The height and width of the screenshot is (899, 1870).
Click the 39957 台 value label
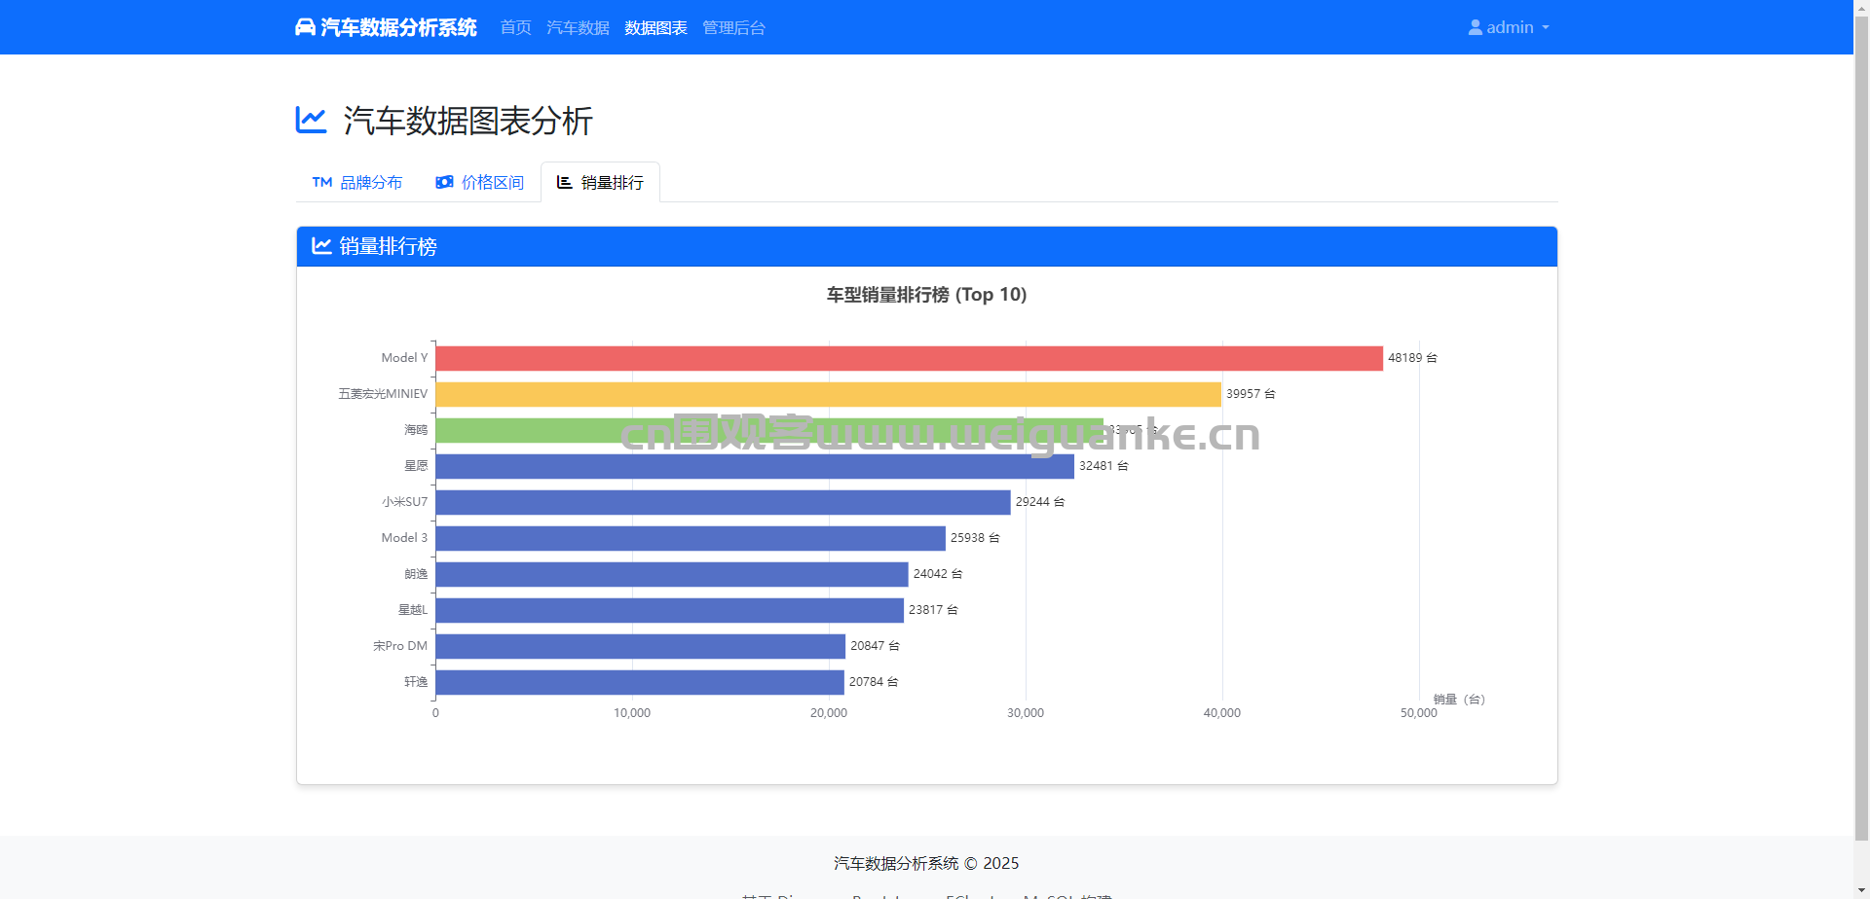tap(1251, 394)
